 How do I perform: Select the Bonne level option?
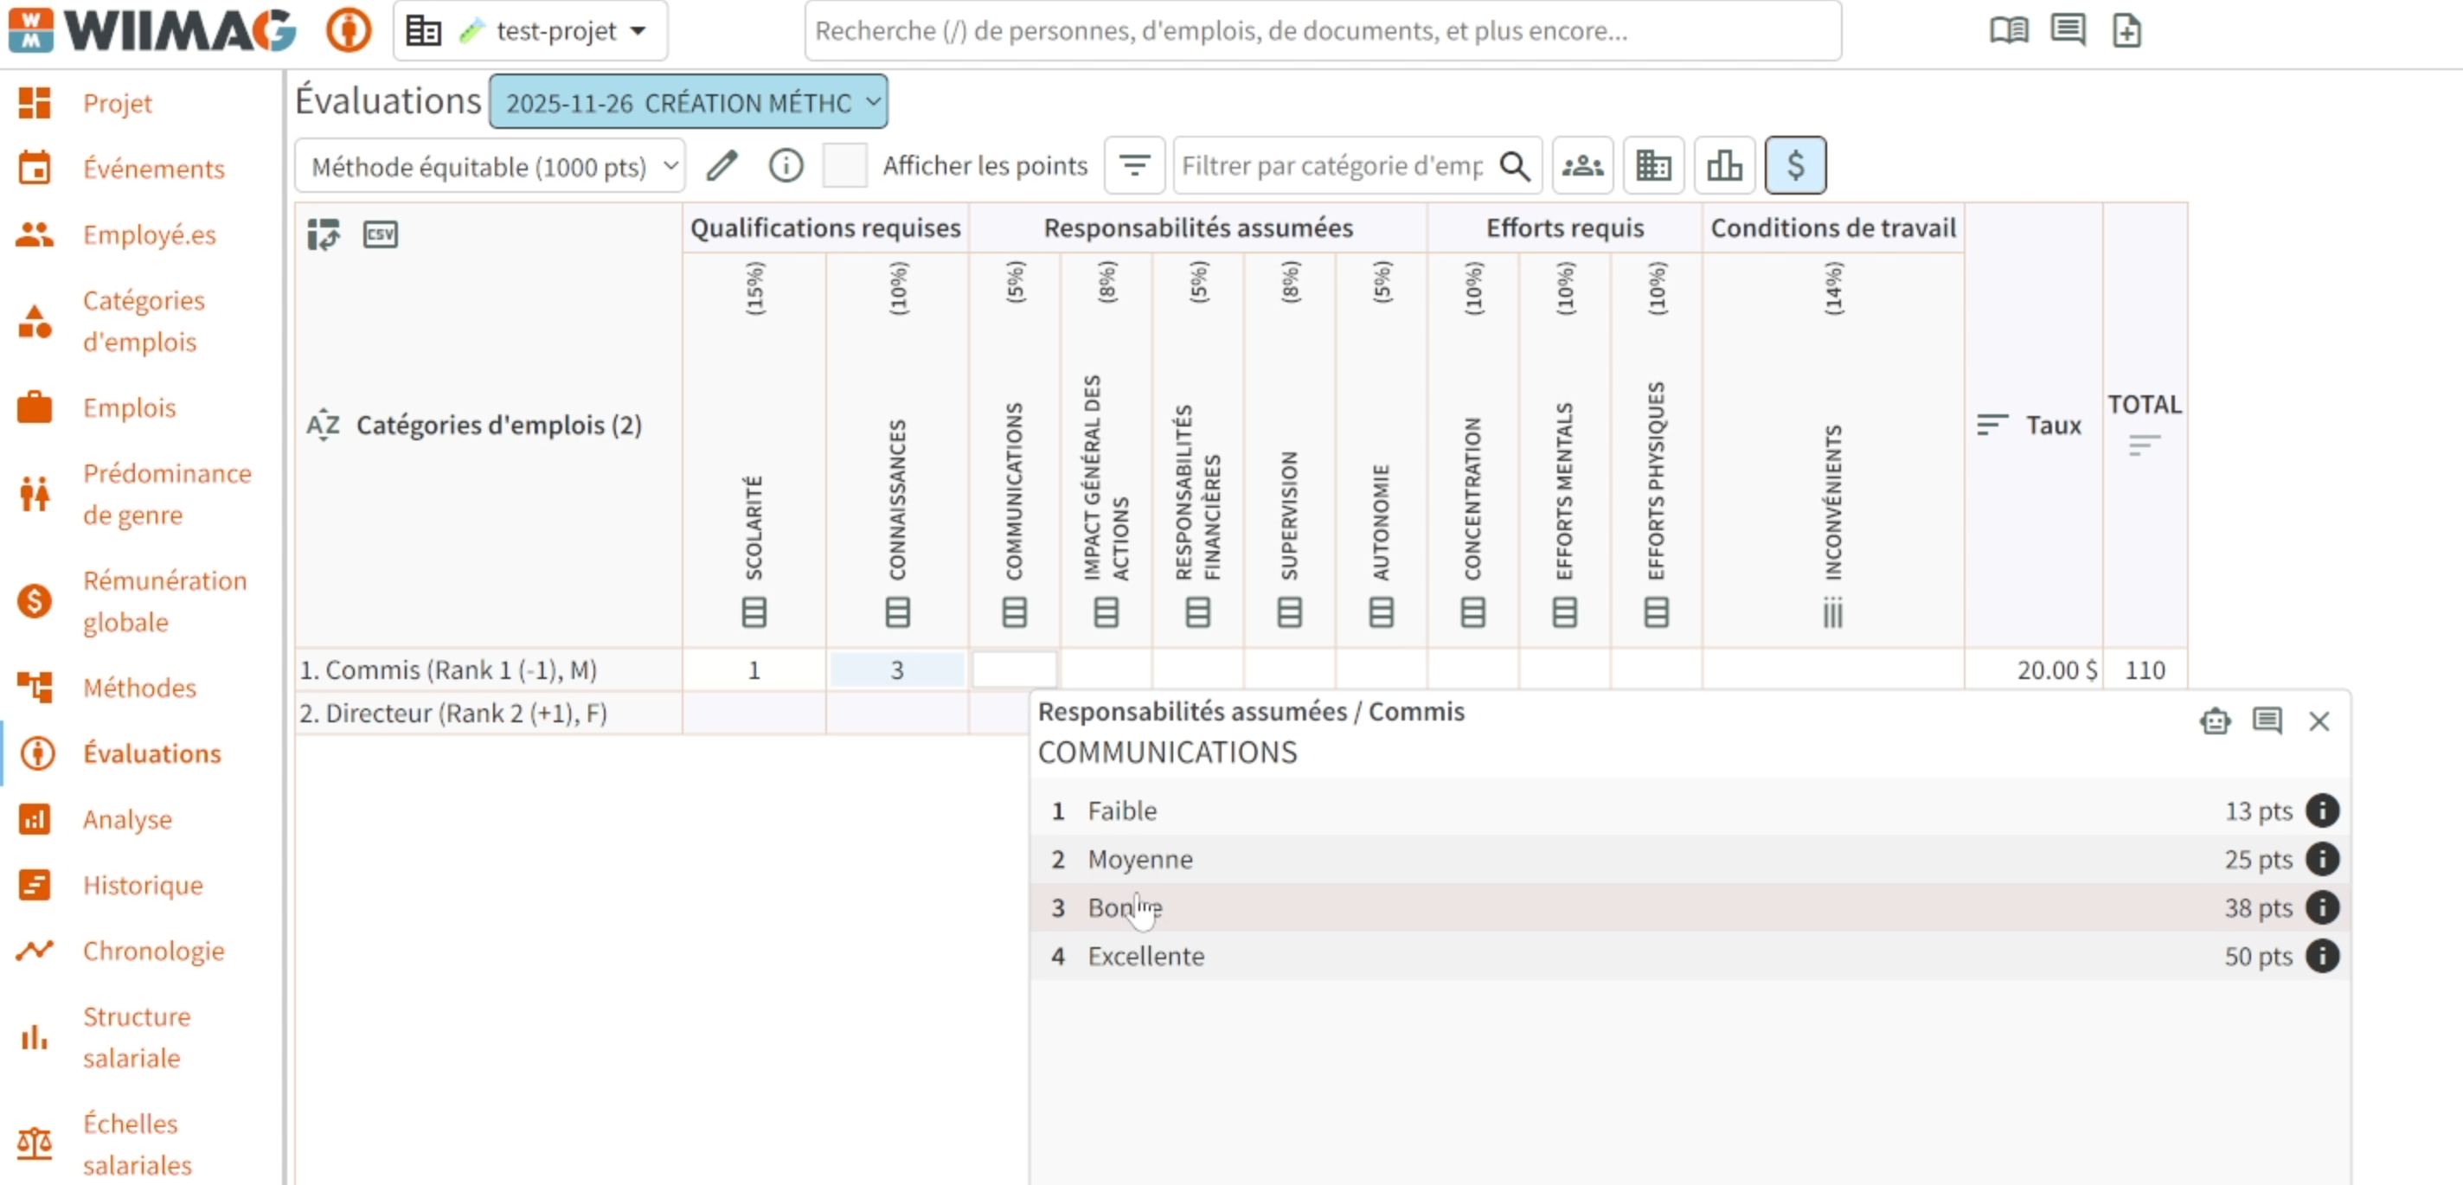point(1689,906)
